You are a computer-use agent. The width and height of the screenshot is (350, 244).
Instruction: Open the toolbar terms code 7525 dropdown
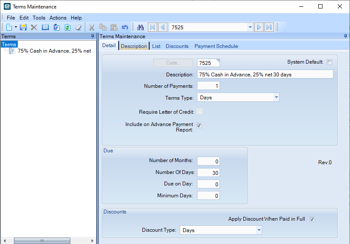pos(250,27)
